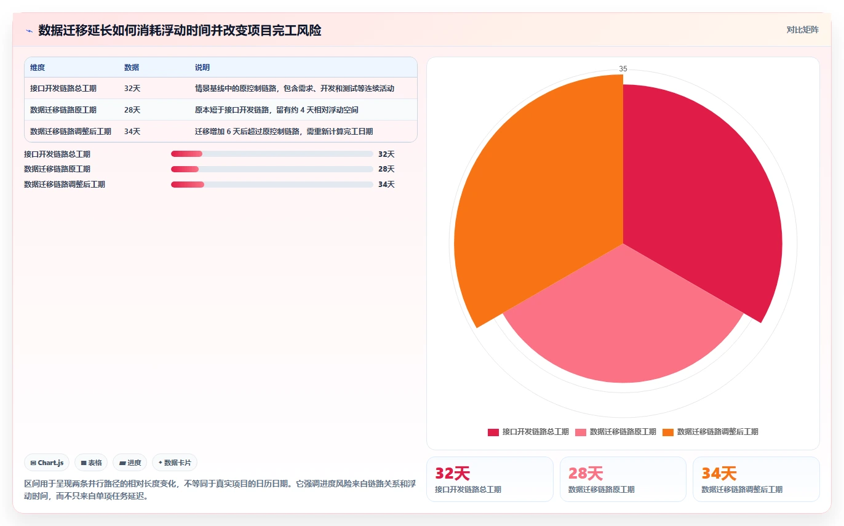The height and width of the screenshot is (526, 844).
Task: Click the 34天 table cell
Action: click(x=132, y=132)
